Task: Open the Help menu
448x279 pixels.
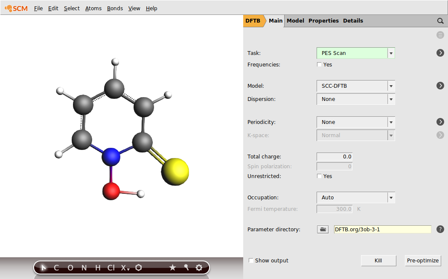Action: point(151,8)
